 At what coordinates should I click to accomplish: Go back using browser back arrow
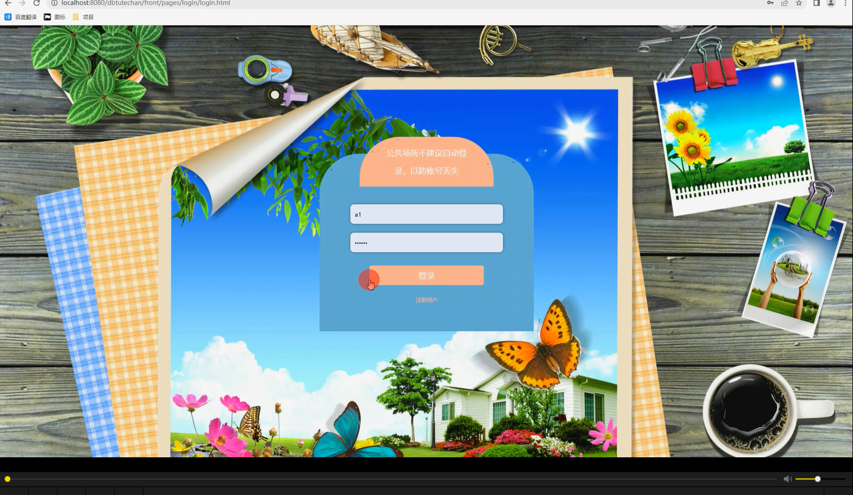point(8,3)
